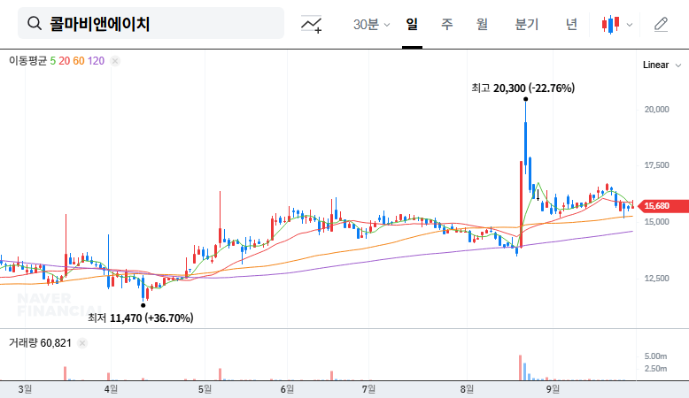Expand the chart type dropdown arrow
Image resolution: width=689 pixels, height=398 pixels.
click(630, 25)
